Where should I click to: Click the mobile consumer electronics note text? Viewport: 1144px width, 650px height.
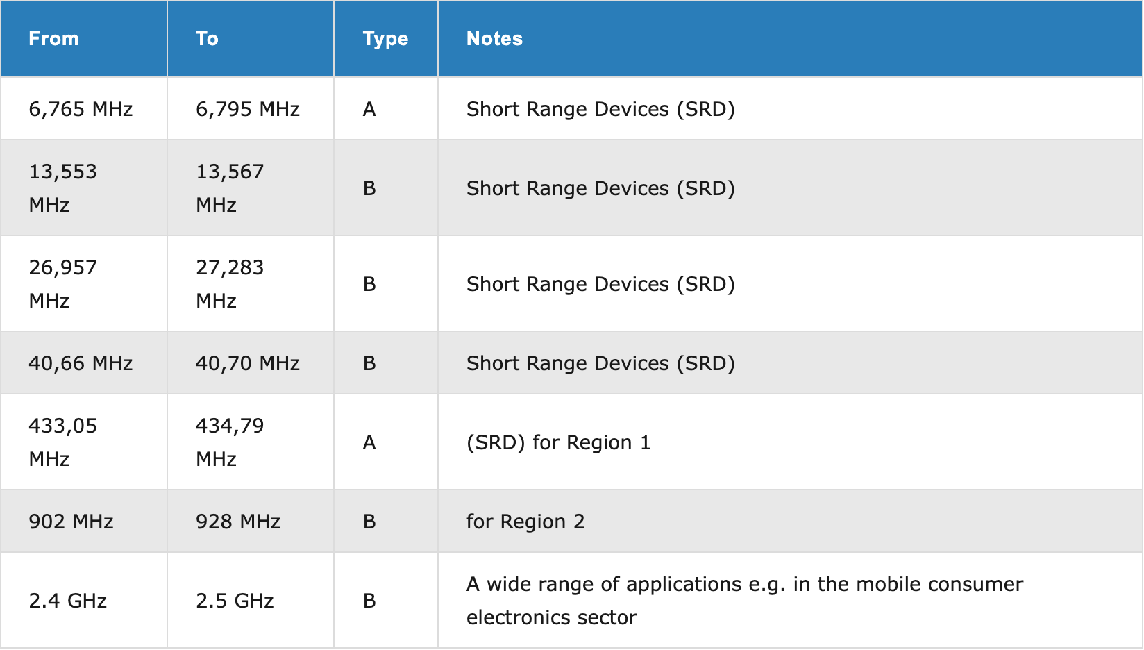744,601
